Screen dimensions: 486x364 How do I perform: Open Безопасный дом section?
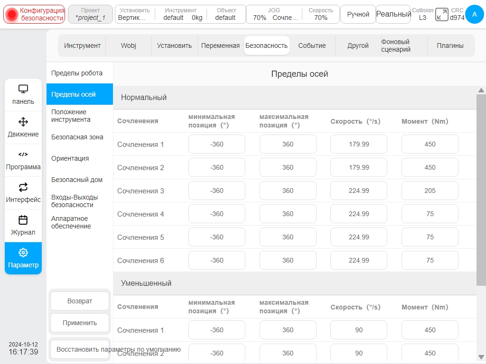[x=80, y=180]
